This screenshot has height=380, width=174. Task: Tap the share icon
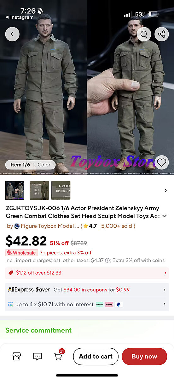click(161, 34)
